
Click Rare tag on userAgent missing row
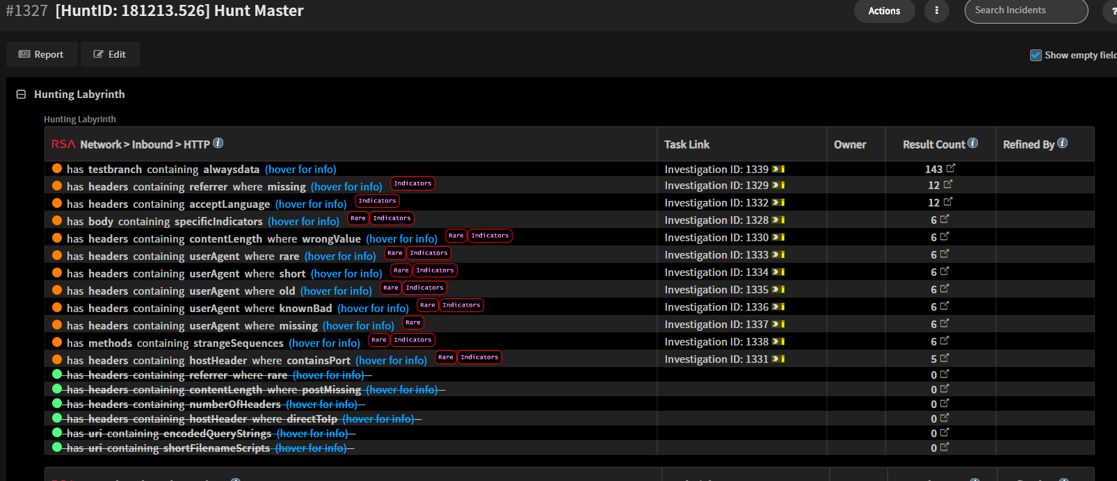(412, 323)
